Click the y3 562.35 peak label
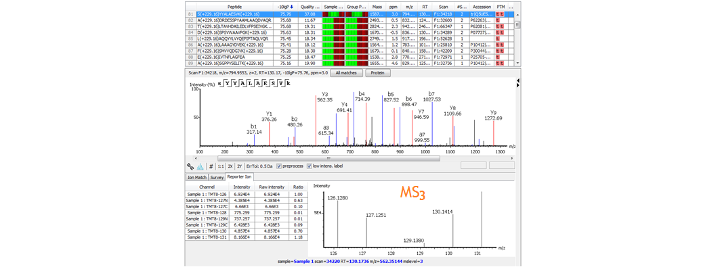 coord(324,96)
